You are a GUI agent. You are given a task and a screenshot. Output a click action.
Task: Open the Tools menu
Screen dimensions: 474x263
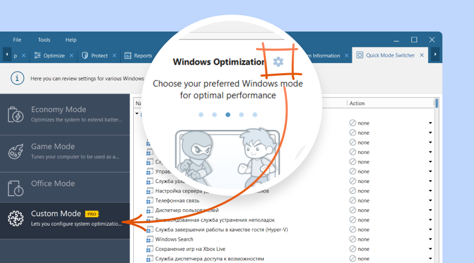44,40
